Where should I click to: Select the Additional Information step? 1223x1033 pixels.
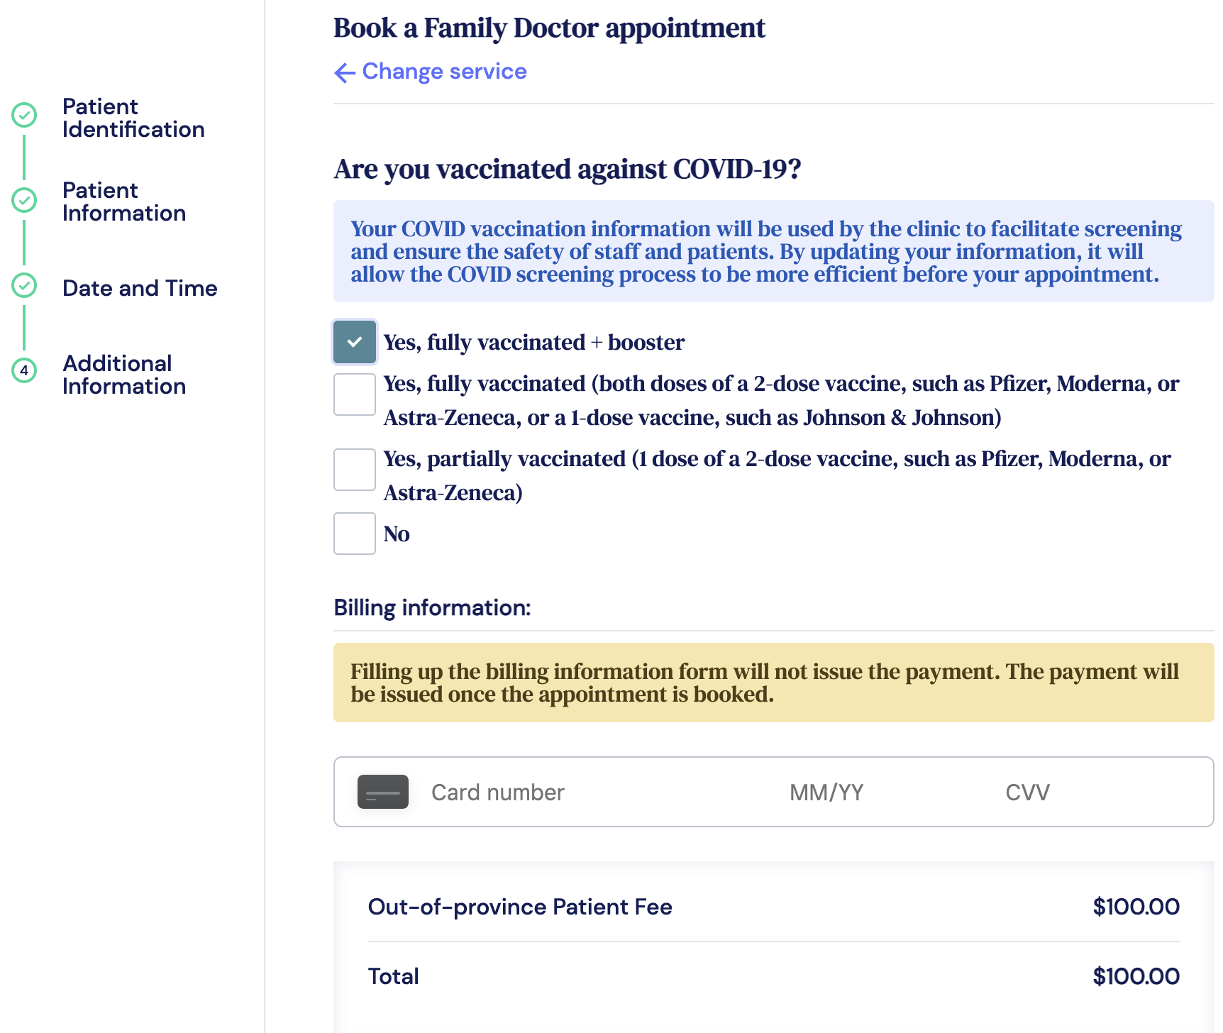[124, 375]
